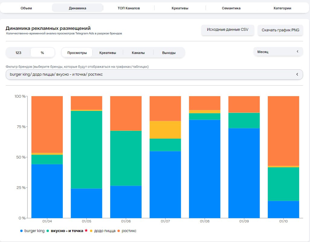Select the Выходы metric option
The width and height of the screenshot is (310, 242).
pyautogui.click(x=169, y=52)
